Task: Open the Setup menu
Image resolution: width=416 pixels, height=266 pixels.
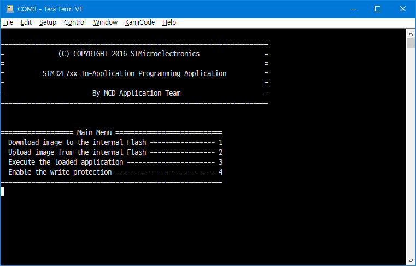Action: (48, 22)
